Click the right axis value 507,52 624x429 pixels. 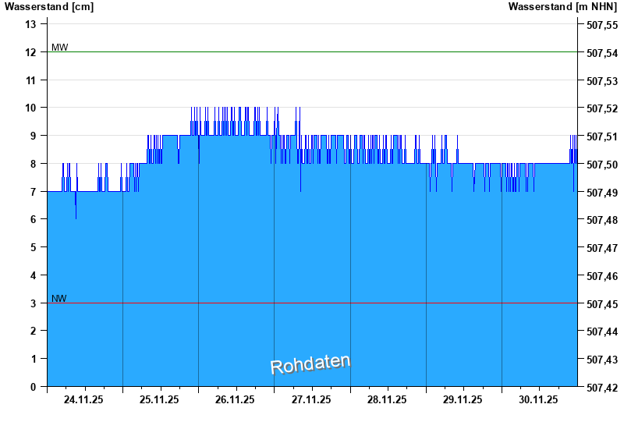click(602, 108)
